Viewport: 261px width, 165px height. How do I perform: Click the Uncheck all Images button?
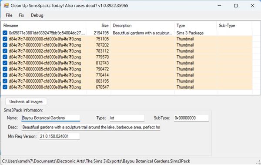click(x=26, y=102)
